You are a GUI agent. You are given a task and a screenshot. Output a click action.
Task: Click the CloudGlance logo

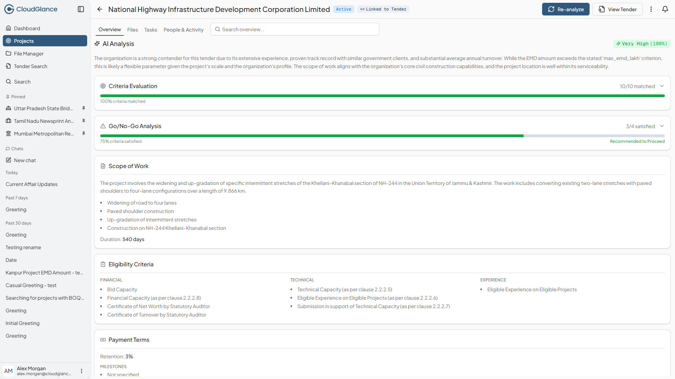pos(31,9)
